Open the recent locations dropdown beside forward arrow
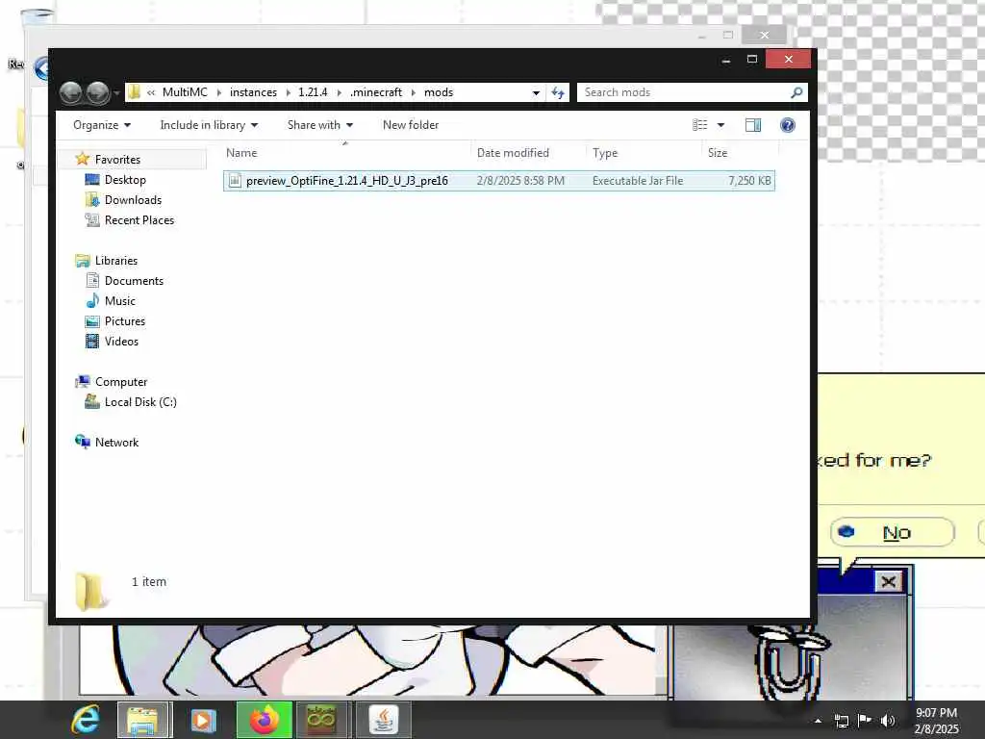 tap(116, 93)
